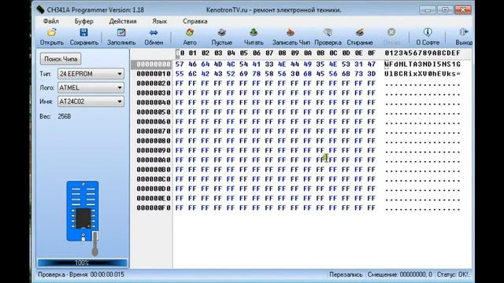504x283 pixels.
Task: Click hex byte 55 in row 00000010
Action: point(180,74)
